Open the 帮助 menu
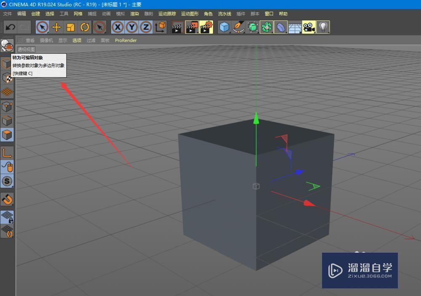 [x=283, y=14]
